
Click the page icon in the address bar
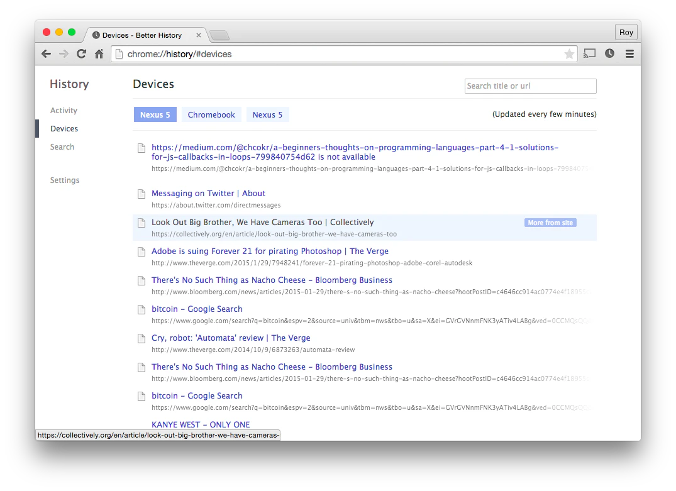119,54
